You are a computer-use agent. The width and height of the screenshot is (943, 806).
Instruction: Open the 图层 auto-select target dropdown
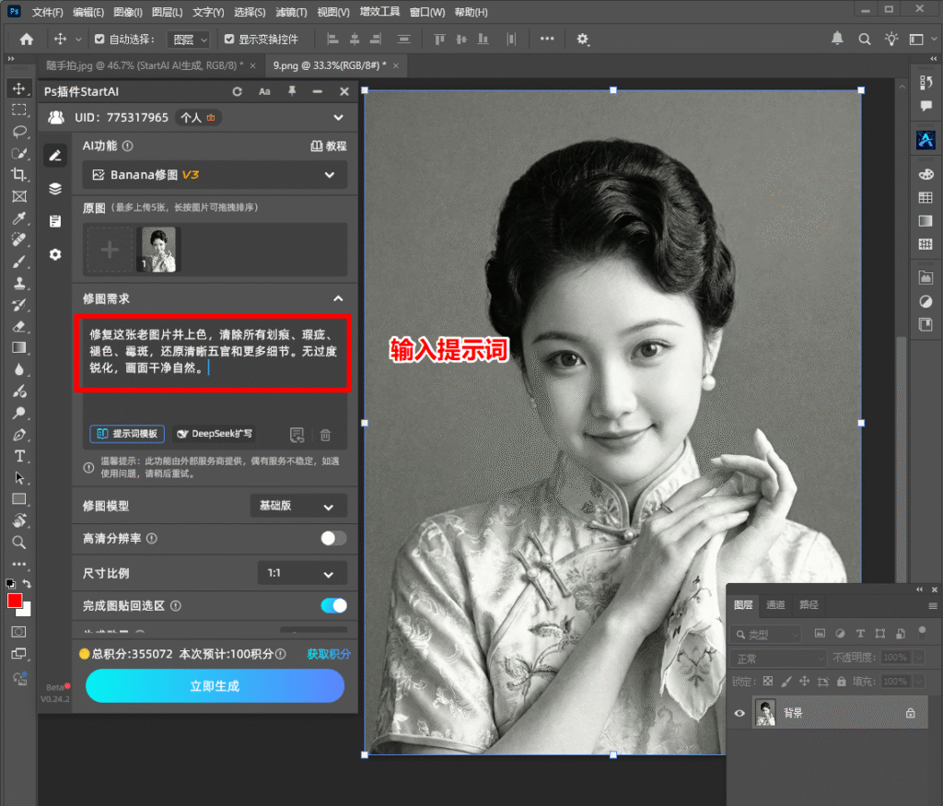coord(188,39)
